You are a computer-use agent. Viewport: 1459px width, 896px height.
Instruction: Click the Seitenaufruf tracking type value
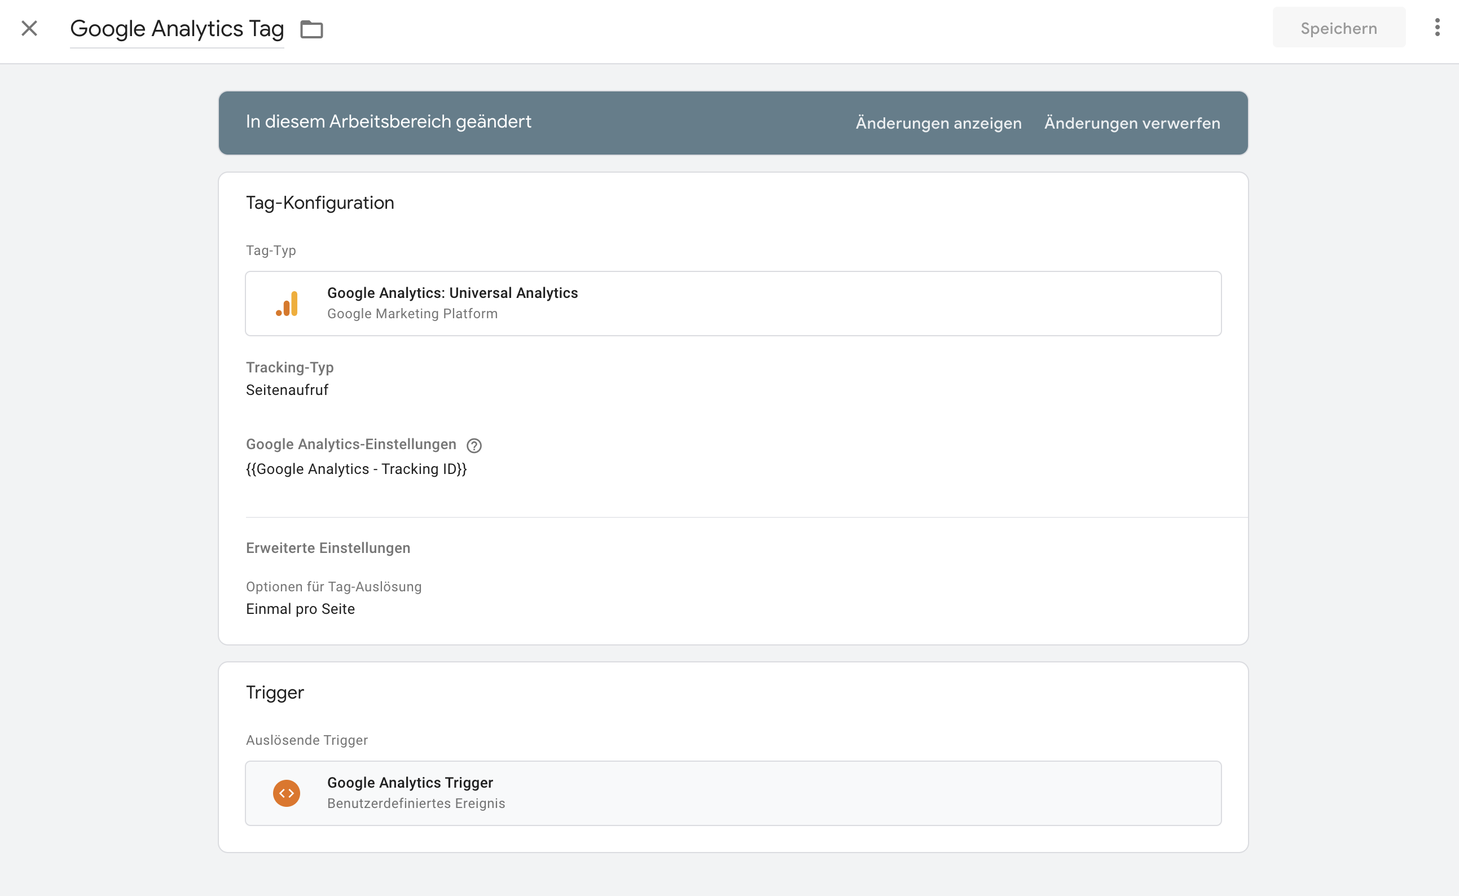click(x=287, y=390)
